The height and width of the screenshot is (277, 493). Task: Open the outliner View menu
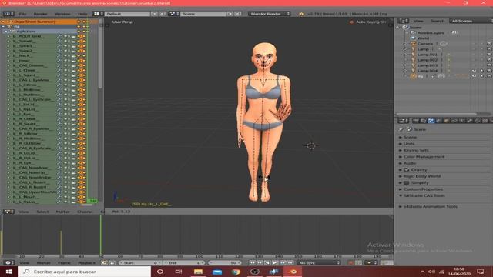[x=418, y=21]
